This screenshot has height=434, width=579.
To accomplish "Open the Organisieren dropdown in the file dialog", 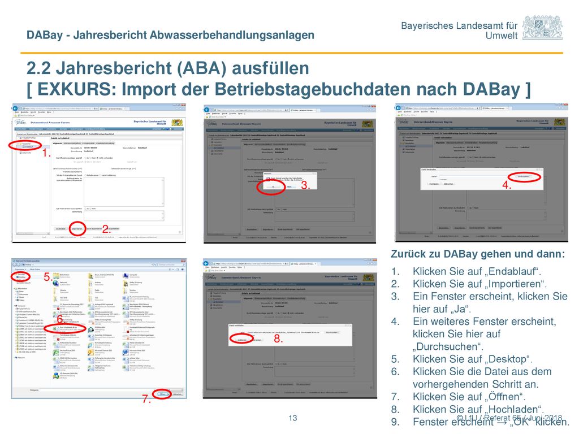I will coord(20,270).
